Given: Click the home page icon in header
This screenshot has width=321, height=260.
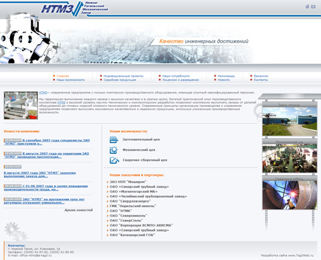Looking at the screenshot, I should 307,7.
